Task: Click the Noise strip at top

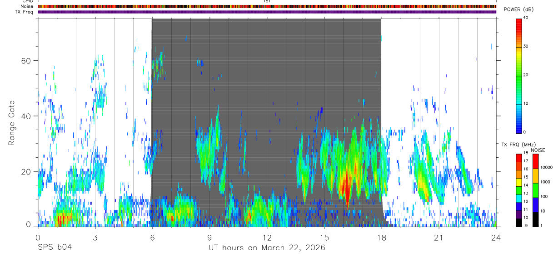Action: point(267,6)
